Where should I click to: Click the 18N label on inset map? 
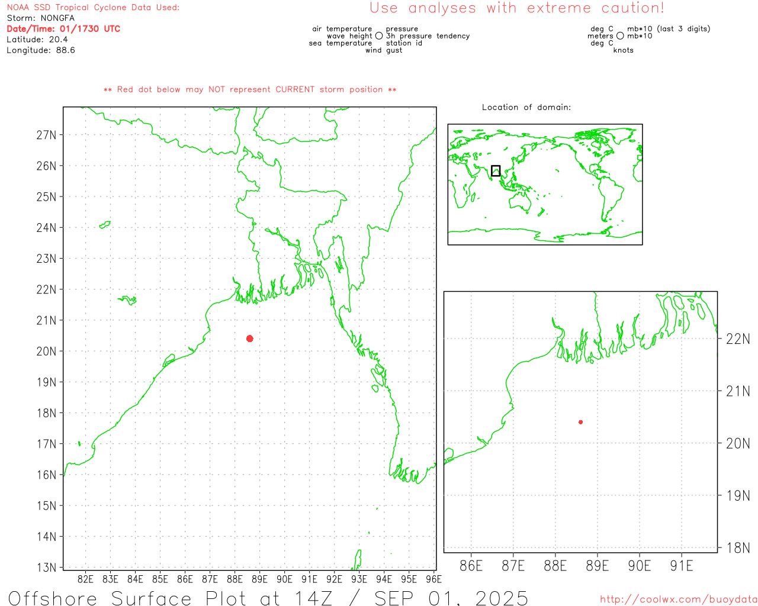pos(738,548)
